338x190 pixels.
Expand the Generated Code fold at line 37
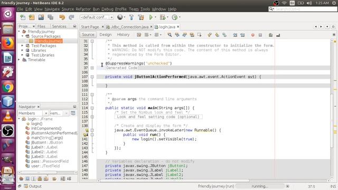[92, 68]
